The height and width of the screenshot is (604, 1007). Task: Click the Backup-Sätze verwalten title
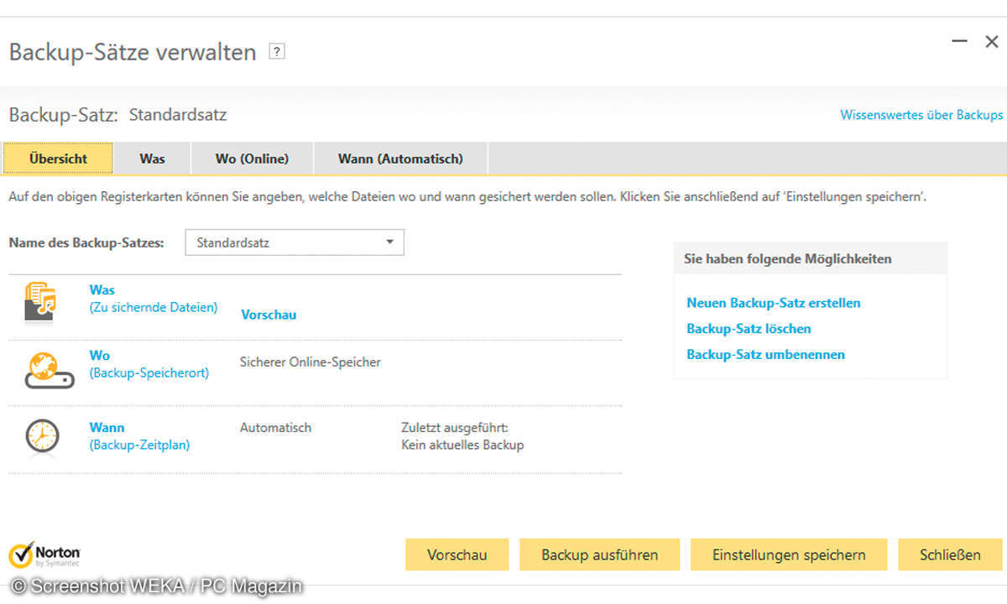tap(133, 52)
